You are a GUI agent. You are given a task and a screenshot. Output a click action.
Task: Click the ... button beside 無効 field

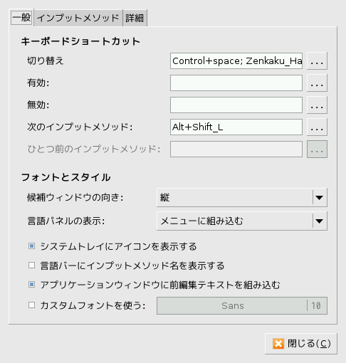tap(317, 105)
